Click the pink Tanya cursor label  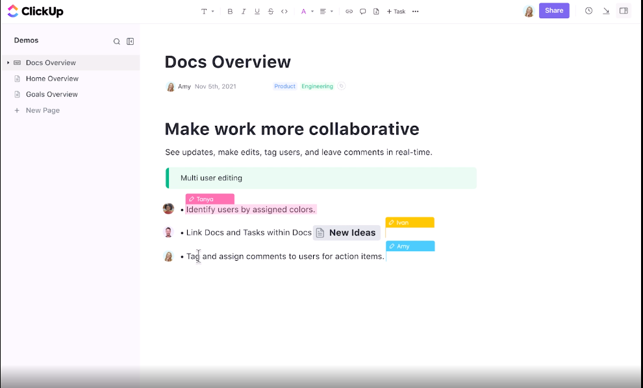point(210,199)
